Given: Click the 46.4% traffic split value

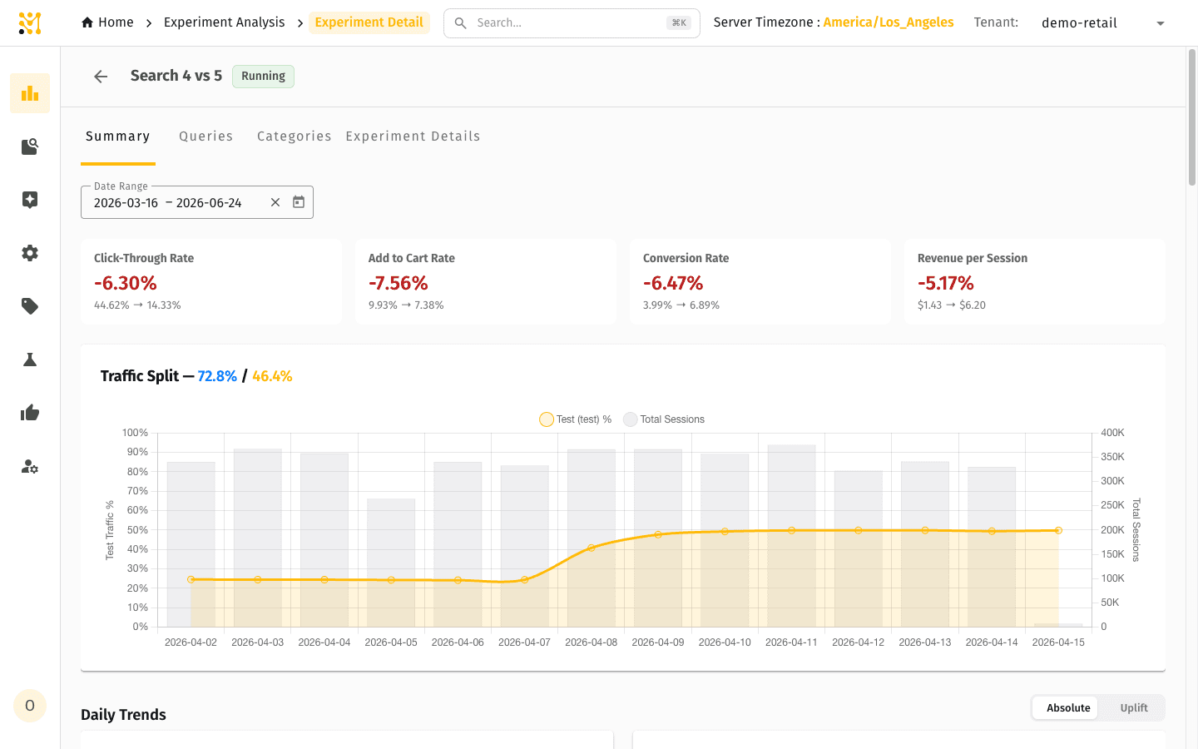Looking at the screenshot, I should (x=272, y=376).
